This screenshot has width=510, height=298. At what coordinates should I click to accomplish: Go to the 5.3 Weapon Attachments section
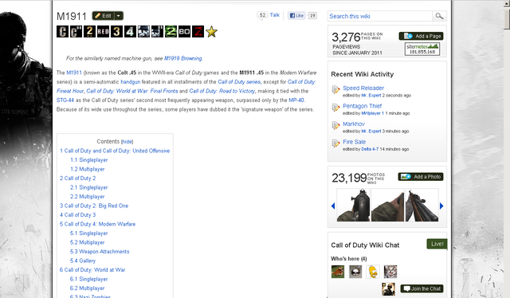click(x=100, y=252)
